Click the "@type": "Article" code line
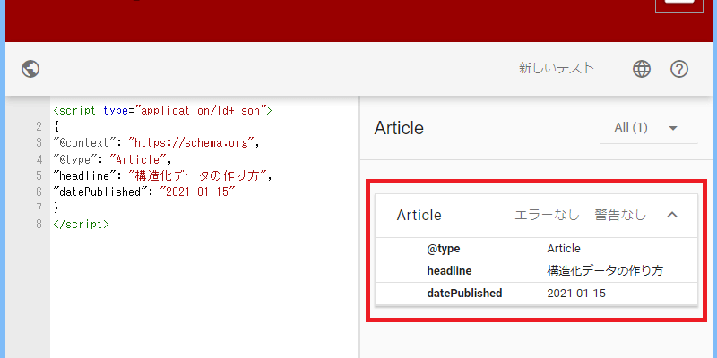The height and width of the screenshot is (358, 717). pos(113,159)
